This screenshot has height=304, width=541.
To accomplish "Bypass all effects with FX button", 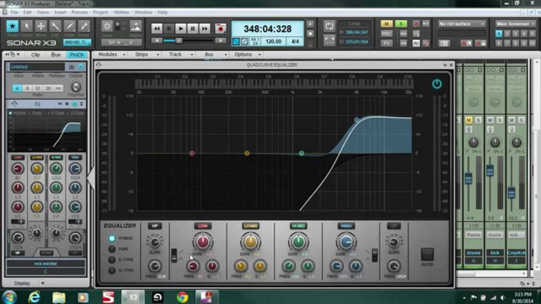I will pyautogui.click(x=386, y=43).
